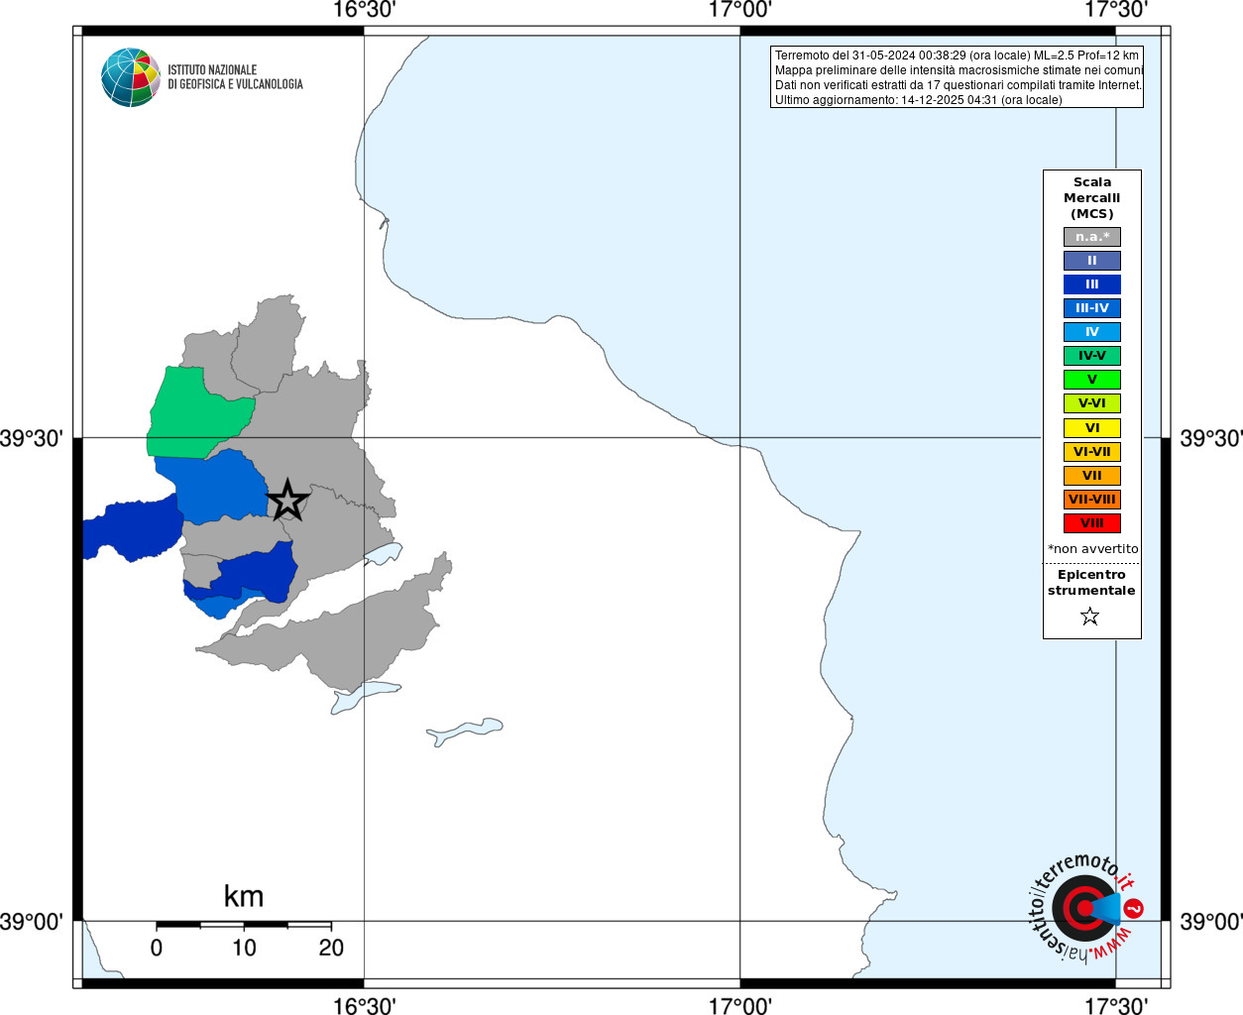Click 'ISTITUTO NAZIONALE DI GEOFISICA E VULCANOLOGIA' text
This screenshot has width=1243, height=1015.
[x=235, y=77]
